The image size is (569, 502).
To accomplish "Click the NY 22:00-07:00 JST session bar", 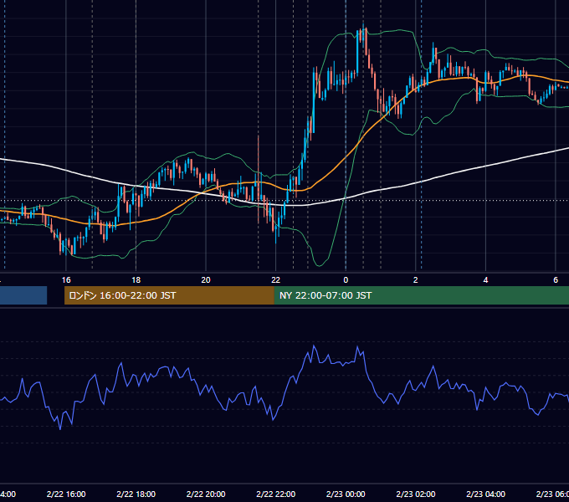I will 421,295.
